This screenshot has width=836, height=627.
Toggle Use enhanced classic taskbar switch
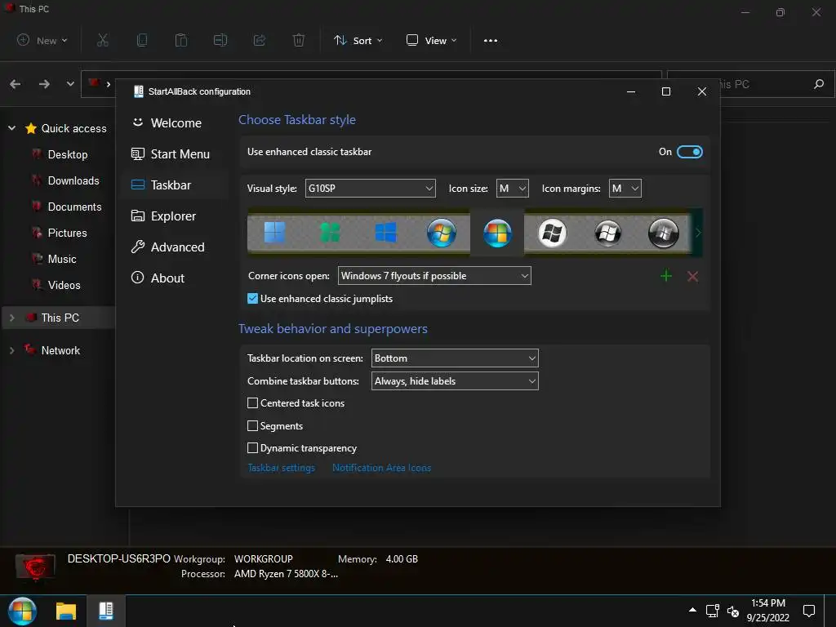tap(689, 152)
